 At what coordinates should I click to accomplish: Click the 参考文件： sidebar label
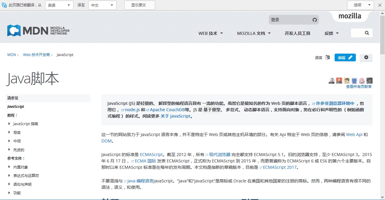[16, 158]
